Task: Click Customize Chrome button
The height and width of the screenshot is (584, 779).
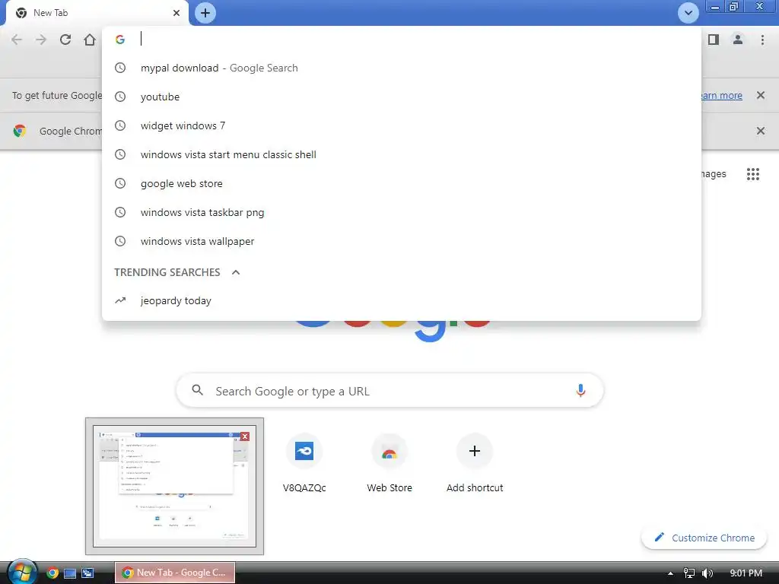Action: [704, 538]
